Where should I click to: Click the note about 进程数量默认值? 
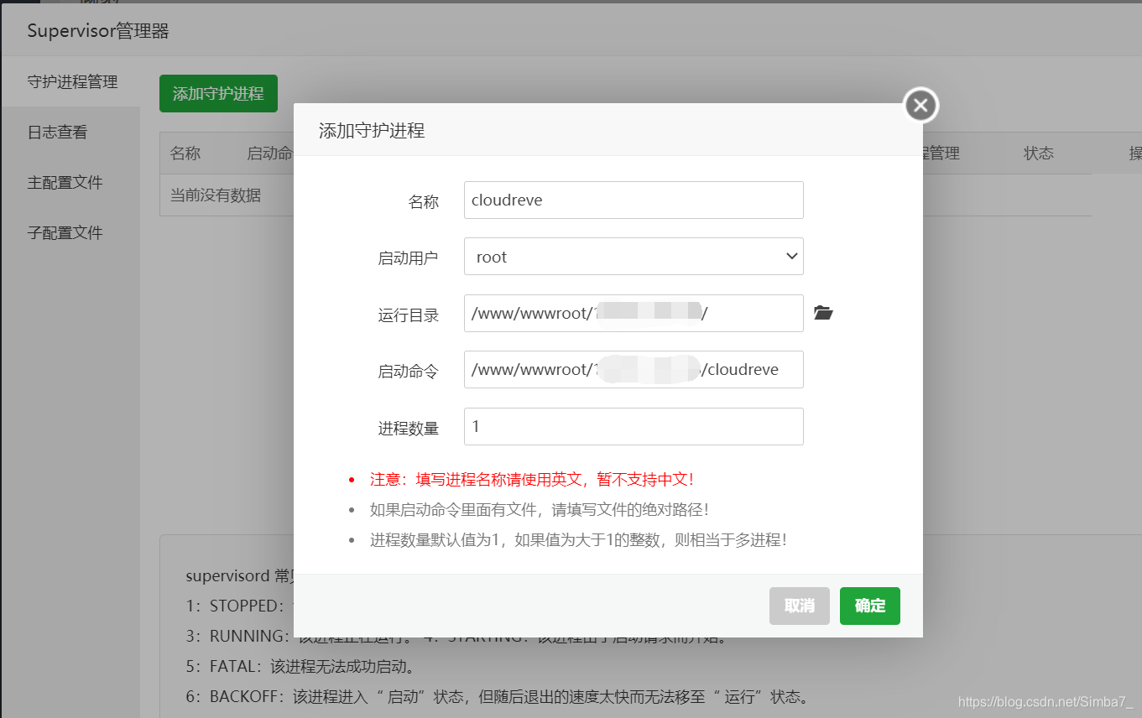coord(578,539)
